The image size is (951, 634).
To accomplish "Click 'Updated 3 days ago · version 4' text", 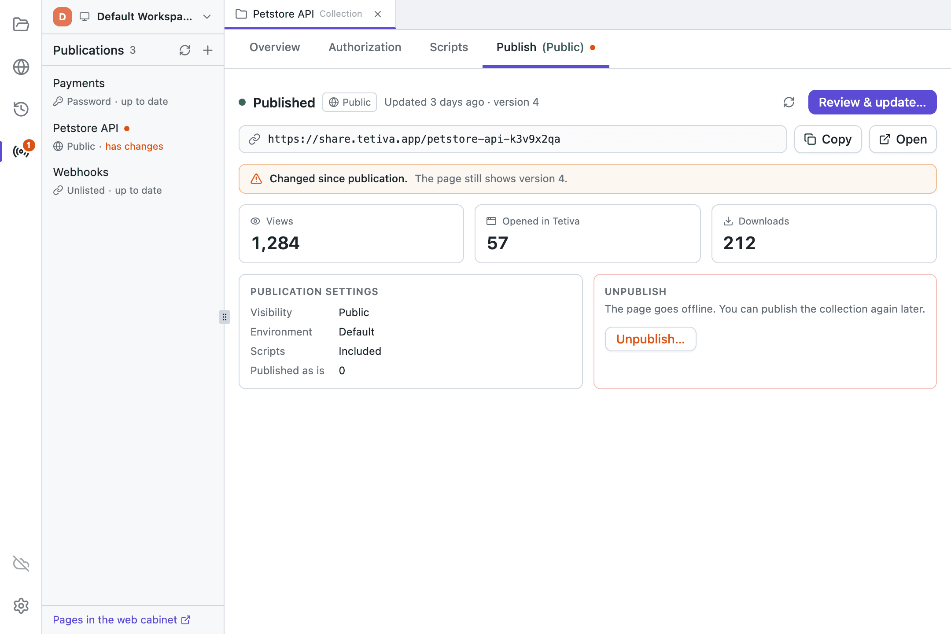I will point(461,102).
